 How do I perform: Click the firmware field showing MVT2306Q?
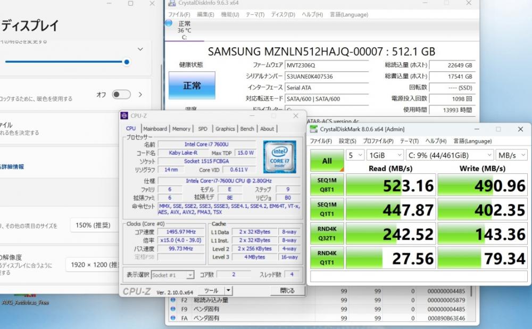327,65
